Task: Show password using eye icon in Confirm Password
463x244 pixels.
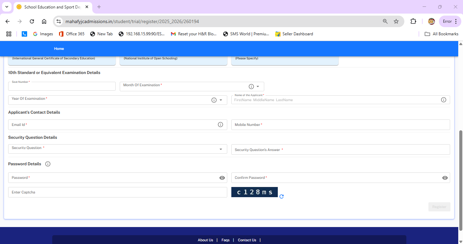Action: coord(445,178)
